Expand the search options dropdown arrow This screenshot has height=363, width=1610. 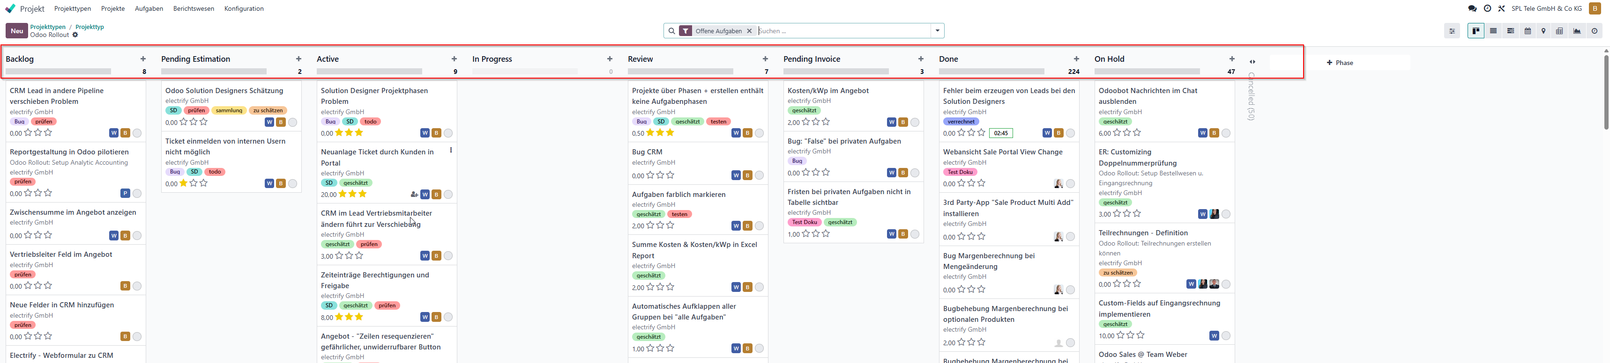click(937, 30)
